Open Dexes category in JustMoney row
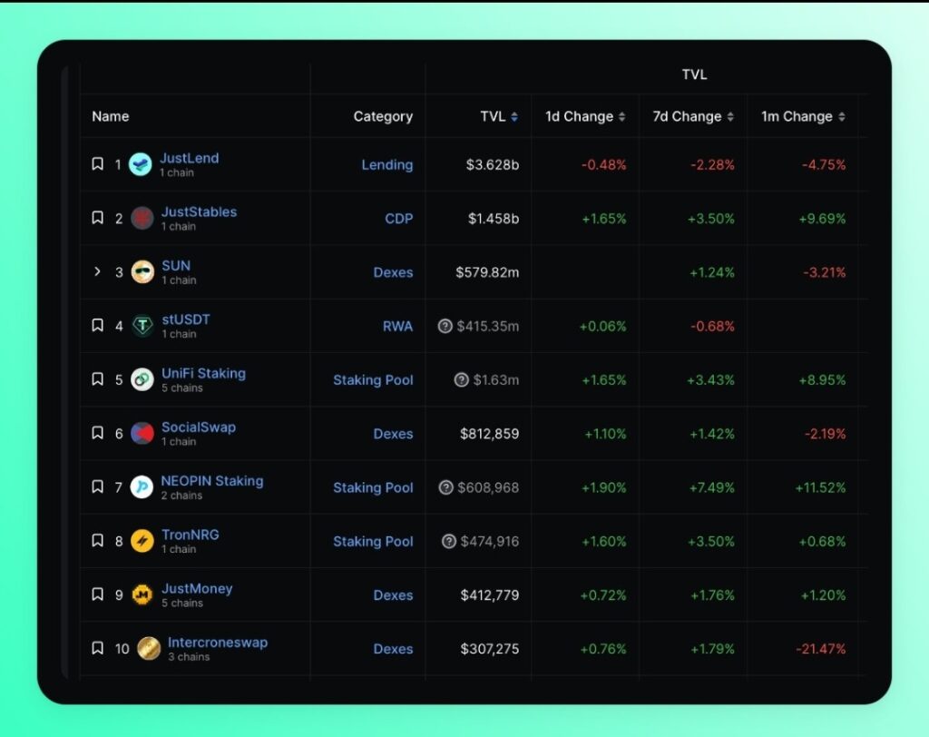 point(393,595)
